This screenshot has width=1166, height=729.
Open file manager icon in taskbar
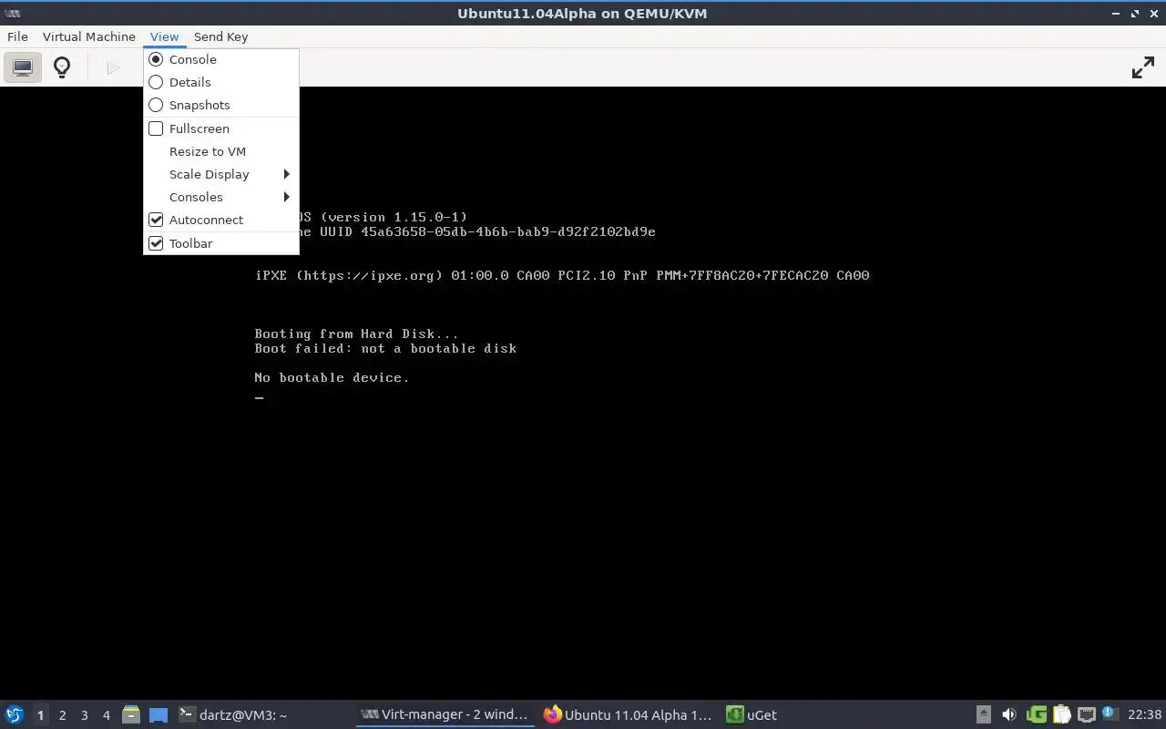pos(130,714)
